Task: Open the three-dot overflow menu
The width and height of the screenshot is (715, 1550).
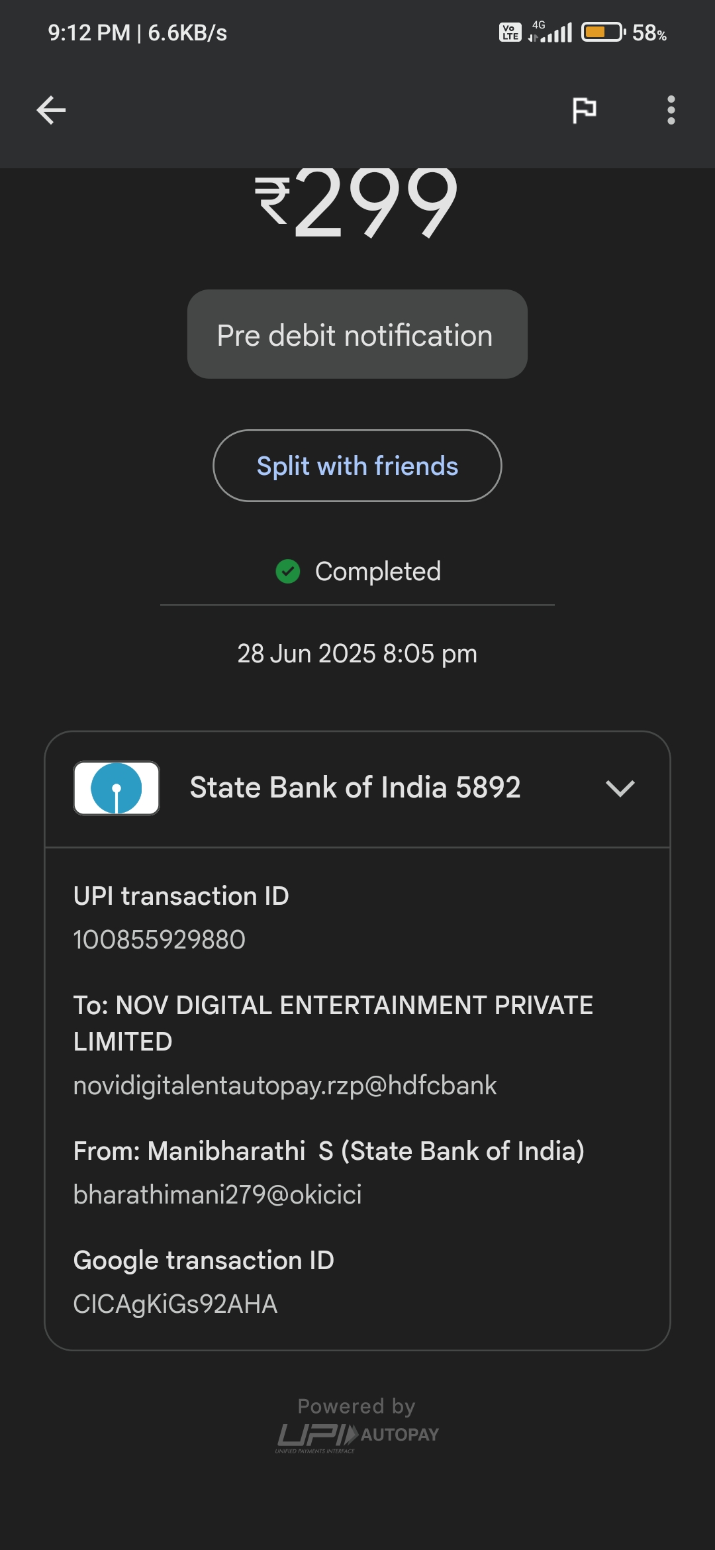Action: tap(671, 110)
